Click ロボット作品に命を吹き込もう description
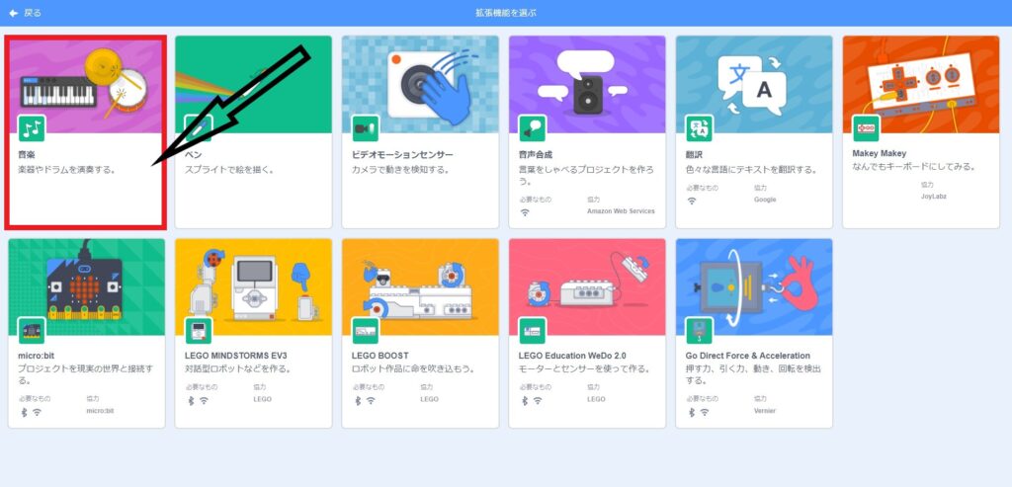Screen dimensions: 1012x487 [414, 369]
